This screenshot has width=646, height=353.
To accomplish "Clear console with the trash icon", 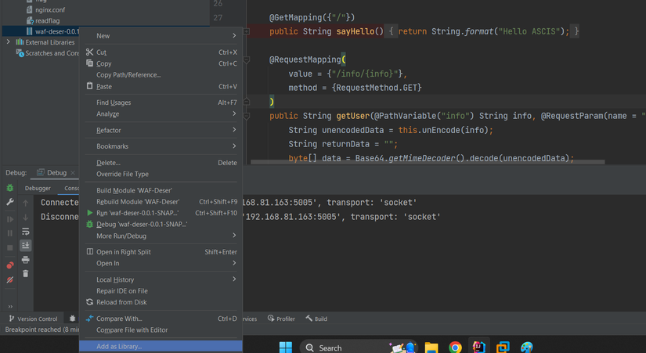I will (26, 273).
